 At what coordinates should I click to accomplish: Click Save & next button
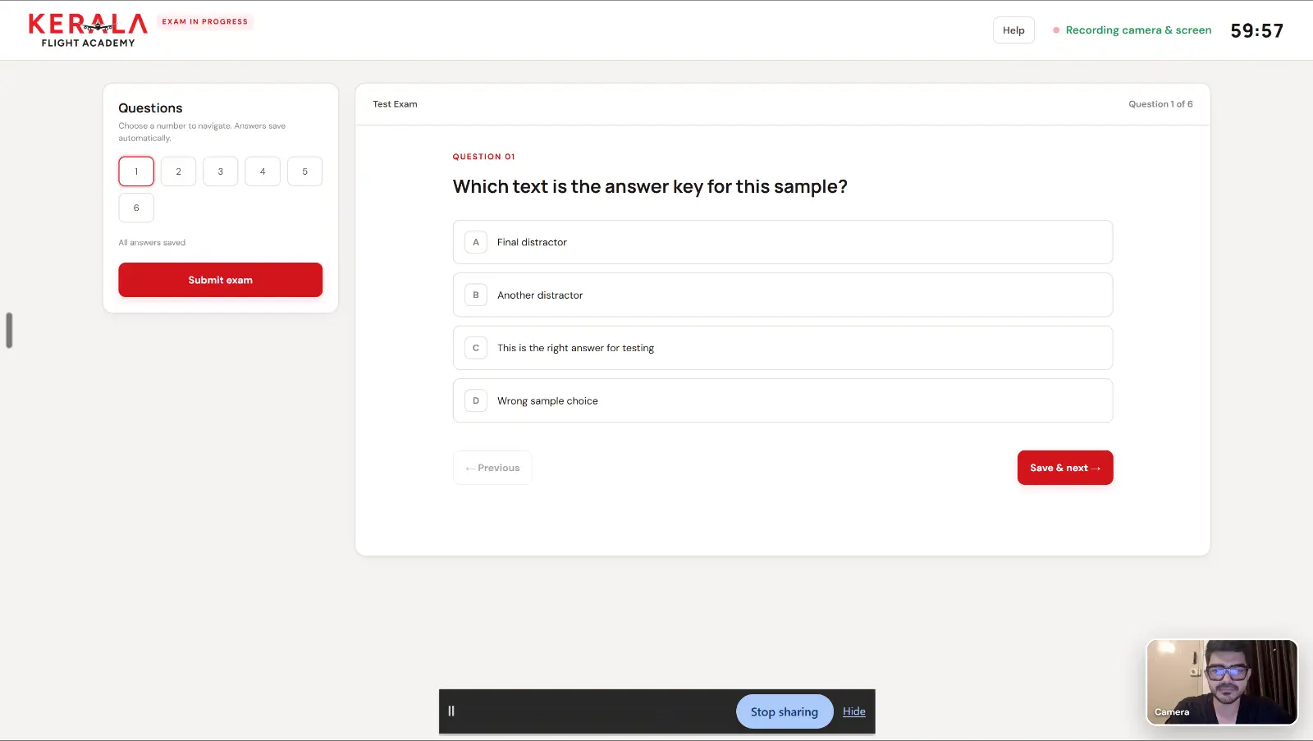coord(1065,468)
